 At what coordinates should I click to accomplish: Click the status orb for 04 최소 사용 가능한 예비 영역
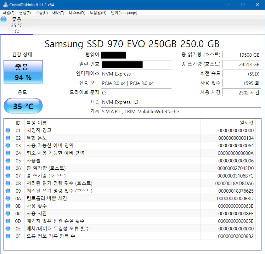pos(8,153)
